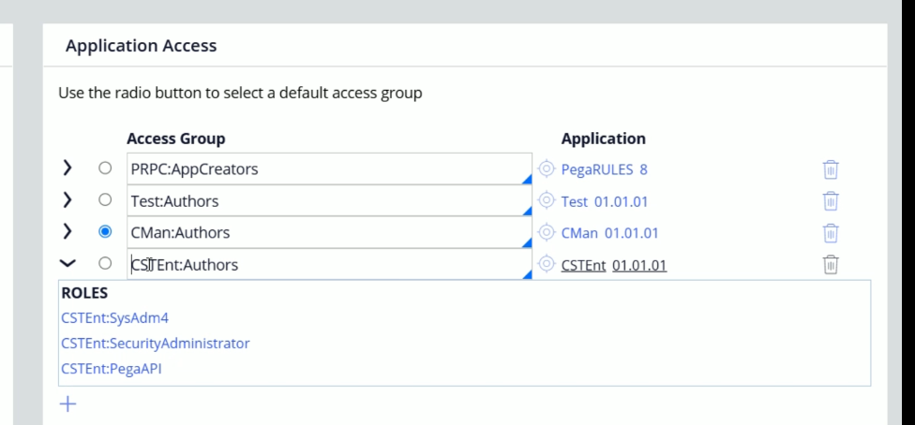Open the CSTEnt:SysAdm4 role link
Viewport: 915px width, 425px height.
click(115, 318)
